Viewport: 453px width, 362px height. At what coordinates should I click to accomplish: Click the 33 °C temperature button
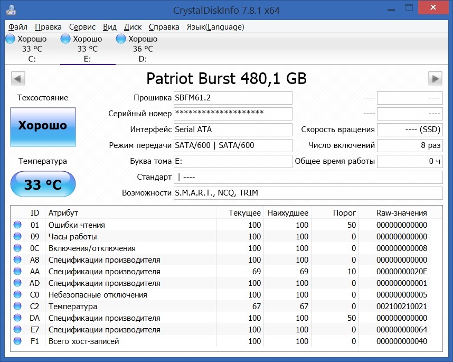tap(43, 184)
